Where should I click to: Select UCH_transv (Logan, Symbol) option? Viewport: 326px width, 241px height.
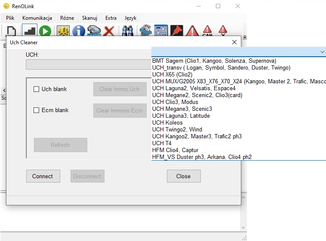click(239, 67)
